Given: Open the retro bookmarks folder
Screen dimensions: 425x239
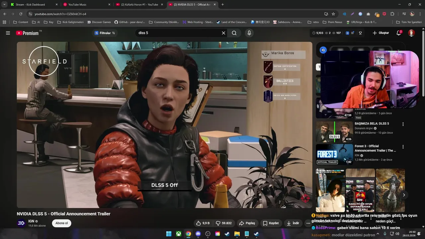Looking at the screenshot, I should point(313,22).
